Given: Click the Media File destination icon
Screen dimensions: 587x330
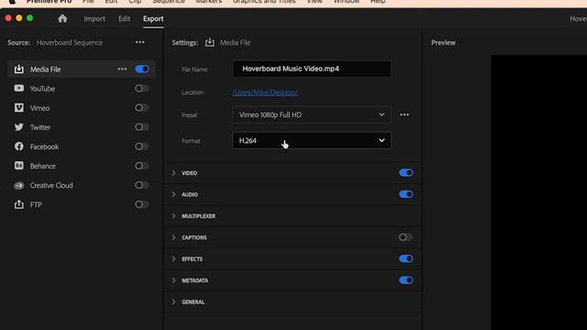Looking at the screenshot, I should (x=18, y=70).
